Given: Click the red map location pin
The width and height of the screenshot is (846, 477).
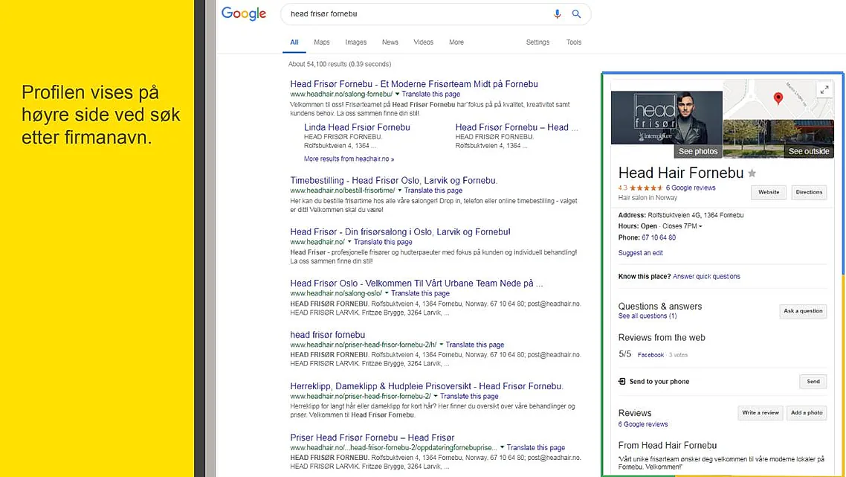Looking at the screenshot, I should point(778,97).
